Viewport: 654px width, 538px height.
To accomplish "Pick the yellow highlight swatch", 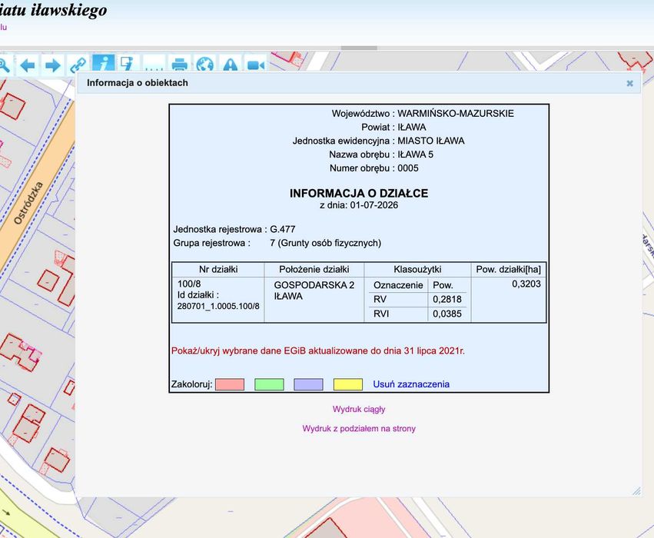I will coord(348,384).
